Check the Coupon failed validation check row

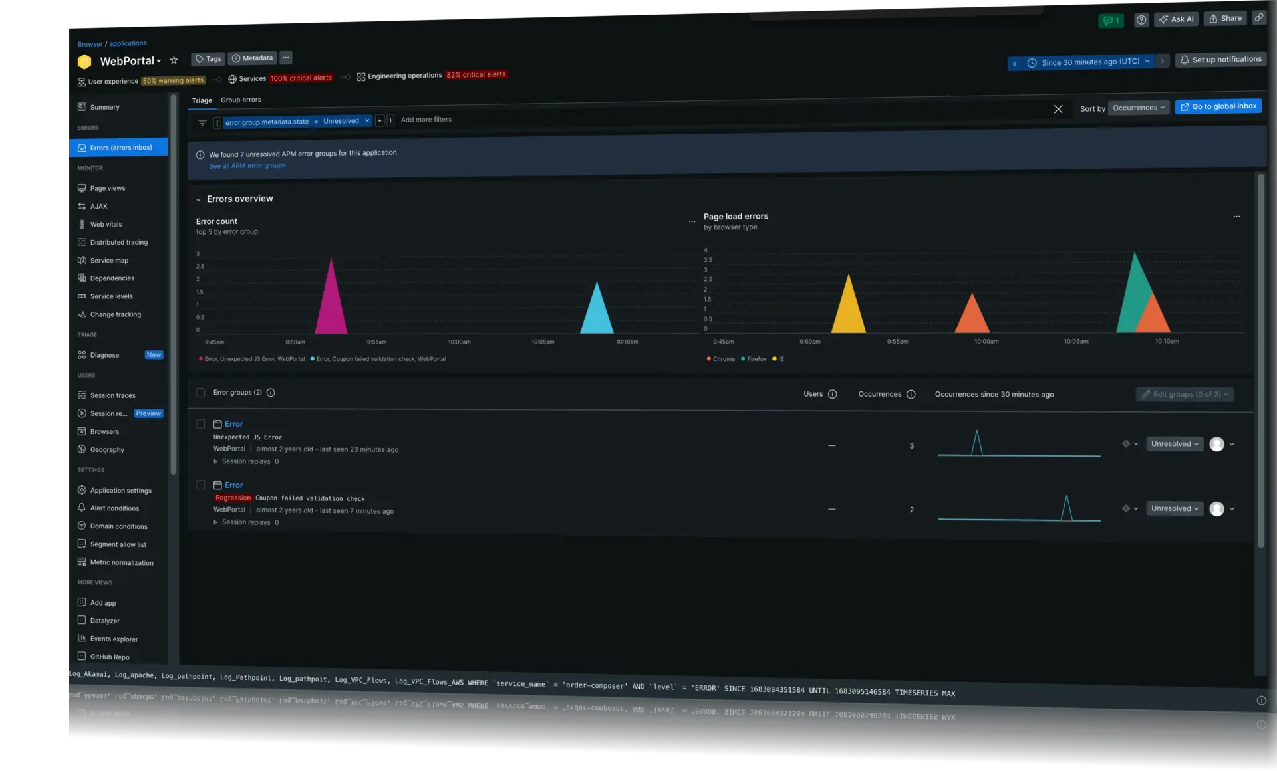coord(200,485)
